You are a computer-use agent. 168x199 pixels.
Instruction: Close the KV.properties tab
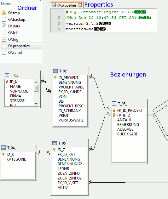point(80,5)
